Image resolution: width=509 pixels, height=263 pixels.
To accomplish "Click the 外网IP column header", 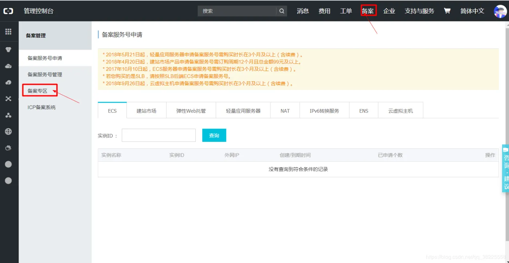I will click(x=232, y=155).
